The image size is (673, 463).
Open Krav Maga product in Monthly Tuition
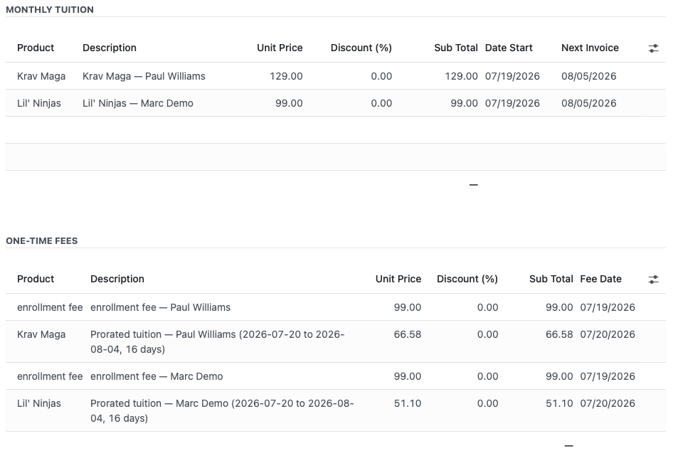tap(41, 76)
